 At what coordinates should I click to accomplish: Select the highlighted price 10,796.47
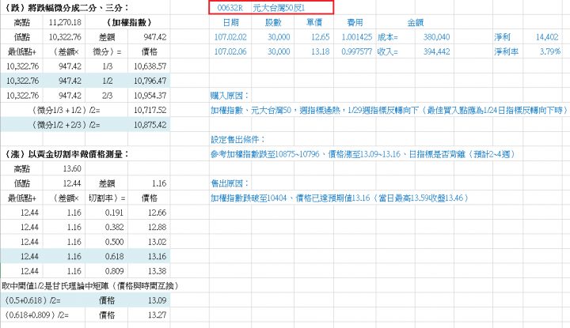coord(150,81)
